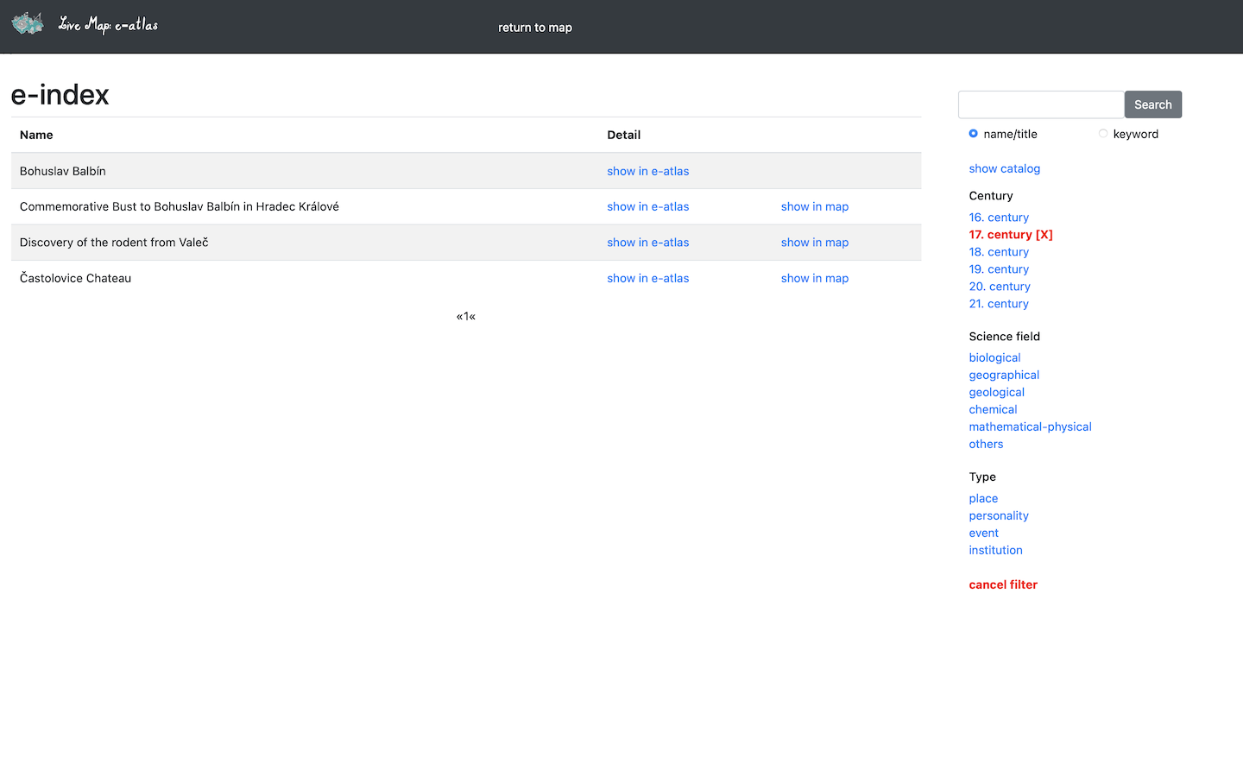Filter by 21. century

[999, 304]
